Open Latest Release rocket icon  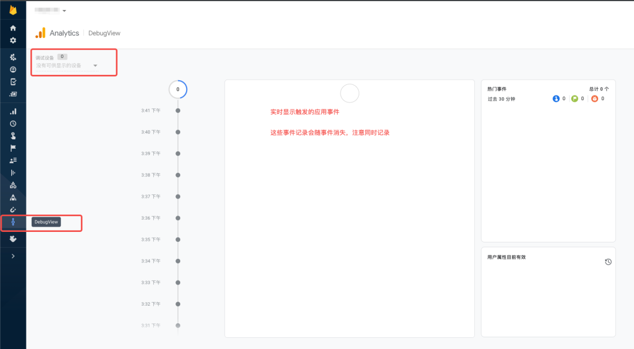click(13, 197)
